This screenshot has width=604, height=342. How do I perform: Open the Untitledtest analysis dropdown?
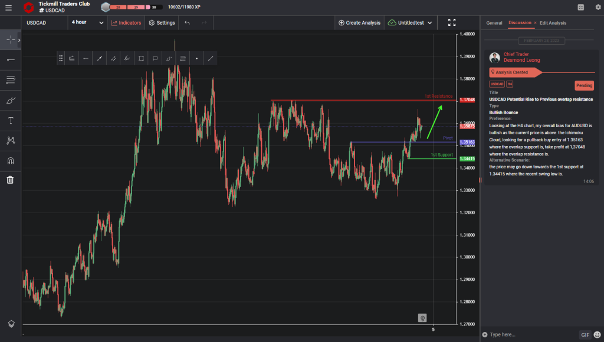412,22
